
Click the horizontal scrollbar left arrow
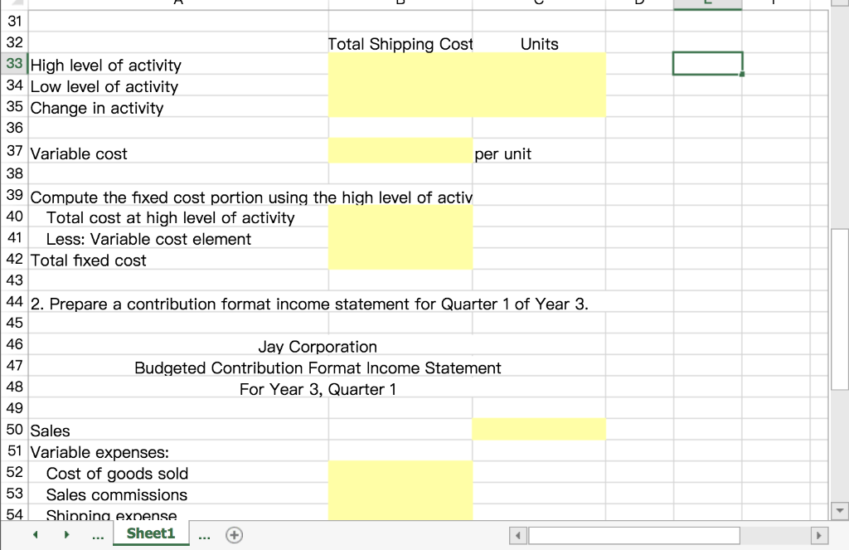click(x=518, y=535)
